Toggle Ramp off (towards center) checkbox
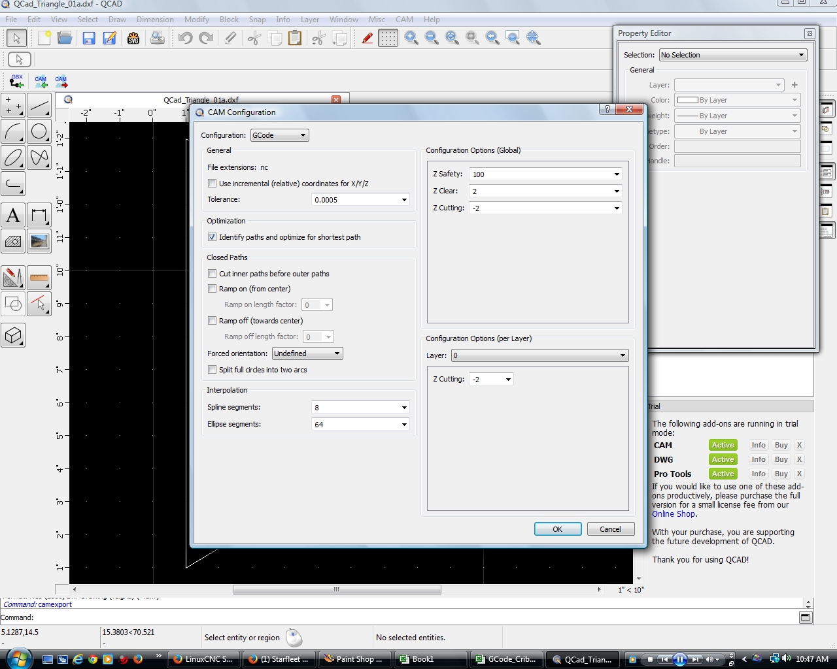 pyautogui.click(x=212, y=321)
